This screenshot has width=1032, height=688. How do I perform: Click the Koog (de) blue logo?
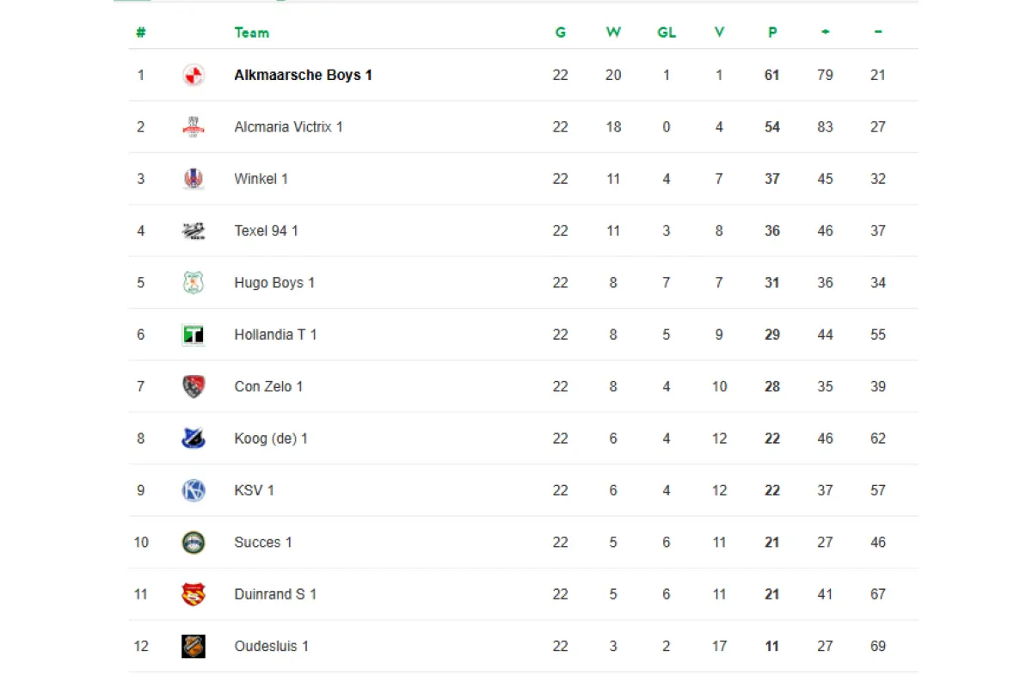point(193,439)
